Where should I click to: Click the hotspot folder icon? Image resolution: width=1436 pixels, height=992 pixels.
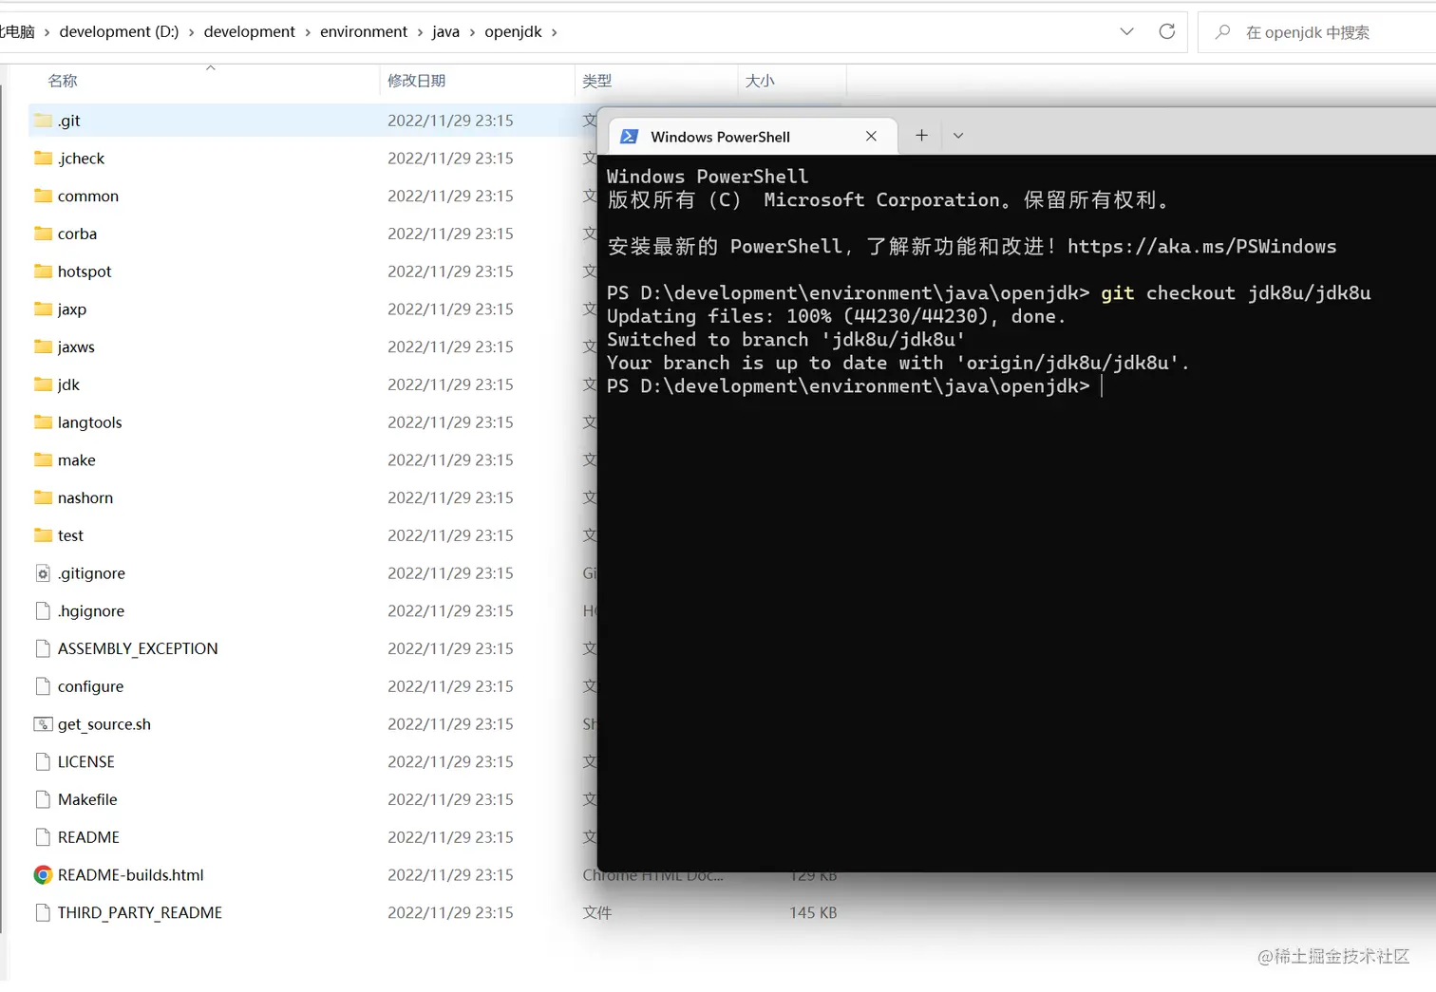click(x=43, y=271)
